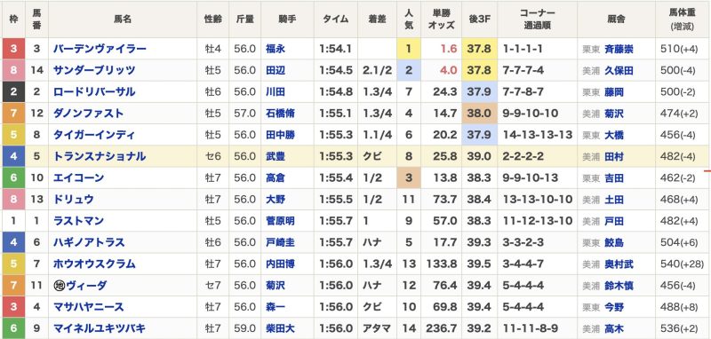Click jockey name 川田

coord(276,92)
